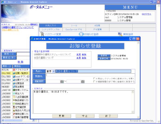Open the end date calendar picker

coord(83,82)
